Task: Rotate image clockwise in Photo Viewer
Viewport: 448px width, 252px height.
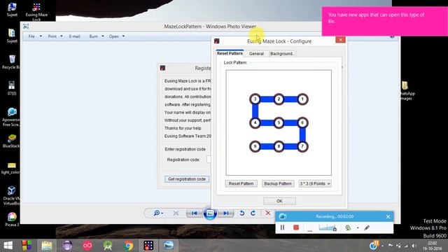Action: (x=253, y=213)
